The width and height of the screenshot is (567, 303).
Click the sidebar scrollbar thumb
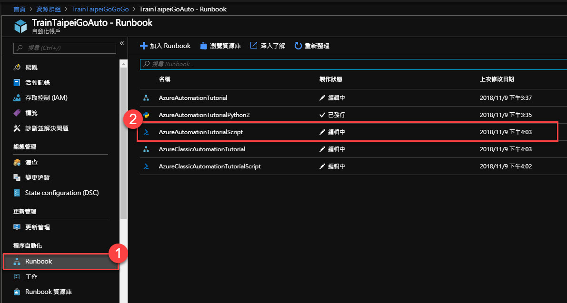(123, 143)
